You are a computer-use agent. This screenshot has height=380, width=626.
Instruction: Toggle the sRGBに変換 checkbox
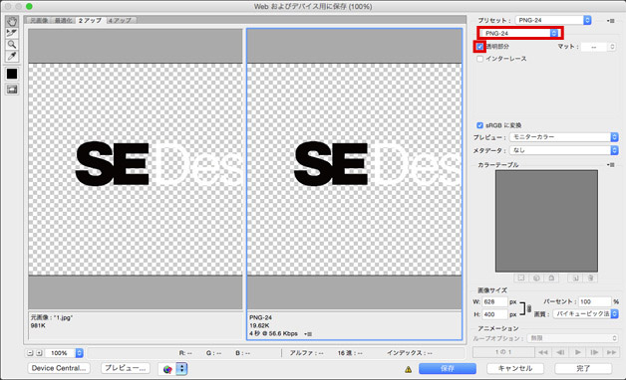[479, 125]
